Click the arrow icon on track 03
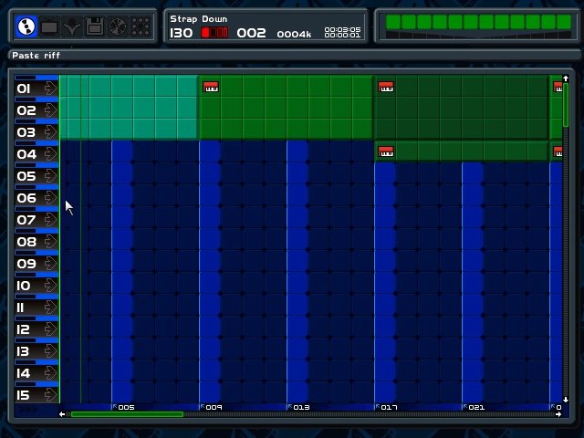The image size is (584, 438). click(x=50, y=131)
